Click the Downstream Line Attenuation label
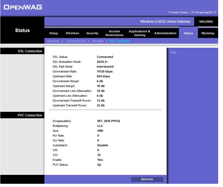This screenshot has width=223, height=187. point(72,91)
